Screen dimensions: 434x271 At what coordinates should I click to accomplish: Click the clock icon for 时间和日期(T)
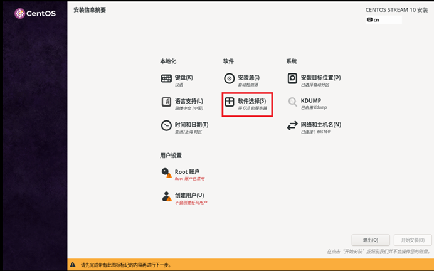click(166, 125)
